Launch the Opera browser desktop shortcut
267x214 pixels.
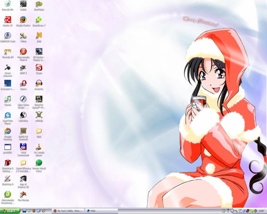pyautogui.click(x=23, y=85)
